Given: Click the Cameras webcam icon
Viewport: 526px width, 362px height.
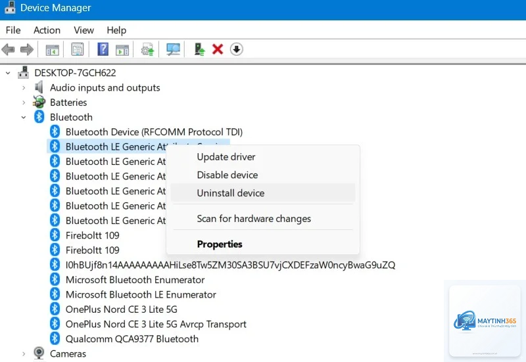Looking at the screenshot, I should pyautogui.click(x=39, y=353).
